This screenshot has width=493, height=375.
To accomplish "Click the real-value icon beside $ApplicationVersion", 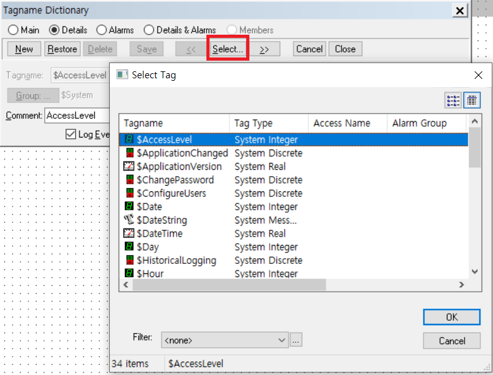I will click(129, 166).
